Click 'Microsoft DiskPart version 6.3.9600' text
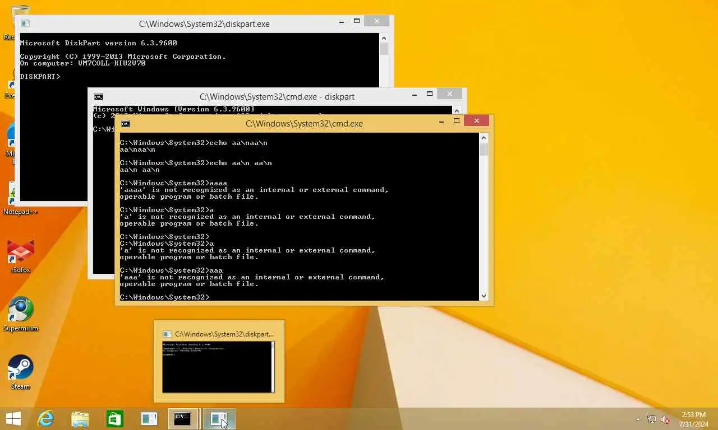Image resolution: width=718 pixels, height=430 pixels. coord(98,43)
